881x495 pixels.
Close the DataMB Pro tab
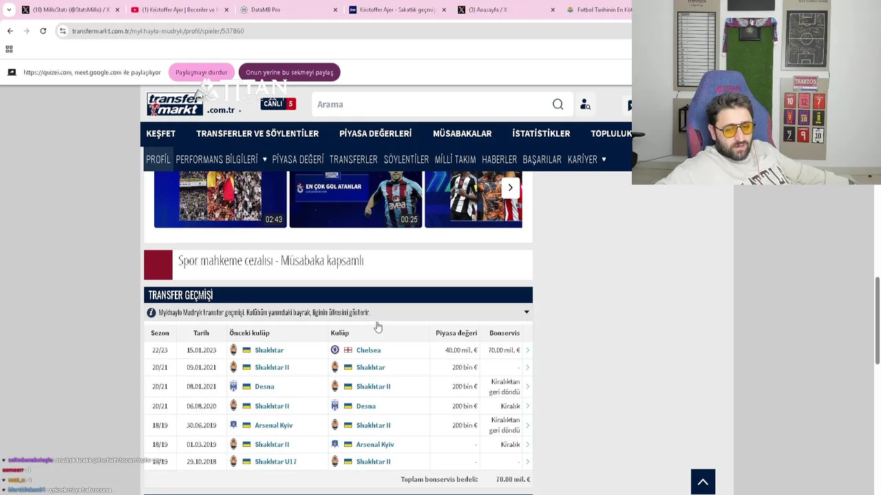[x=335, y=10]
